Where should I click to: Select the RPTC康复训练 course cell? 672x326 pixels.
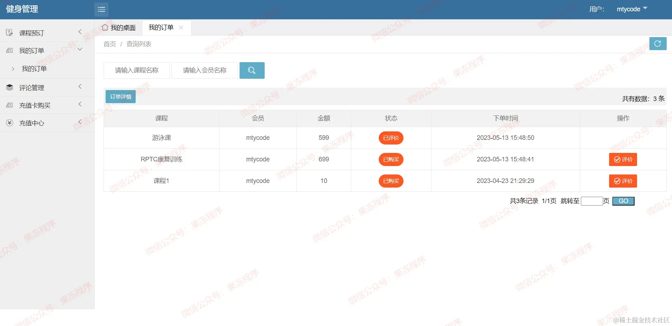click(161, 159)
